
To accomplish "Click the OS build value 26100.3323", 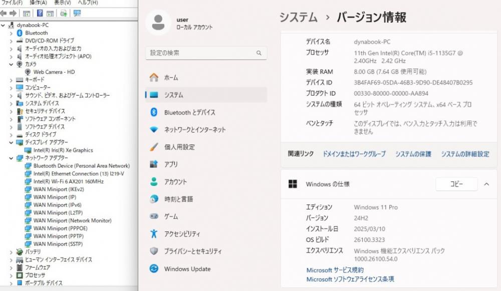I will (369, 239).
